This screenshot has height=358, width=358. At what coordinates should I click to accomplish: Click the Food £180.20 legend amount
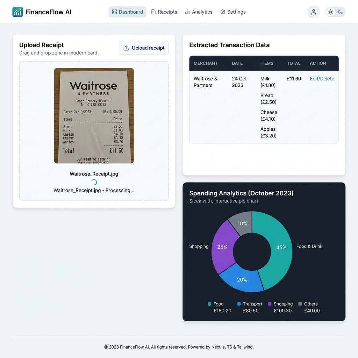click(222, 311)
